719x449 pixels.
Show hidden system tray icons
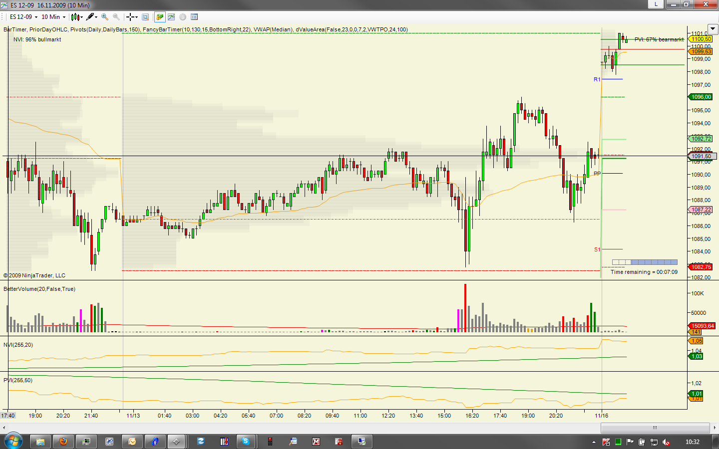[594, 442]
